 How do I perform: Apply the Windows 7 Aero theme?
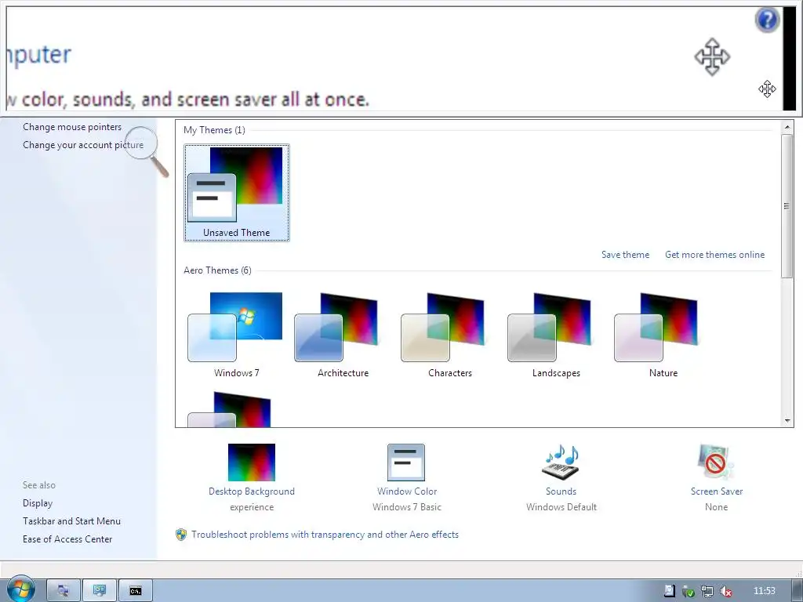[x=236, y=335]
